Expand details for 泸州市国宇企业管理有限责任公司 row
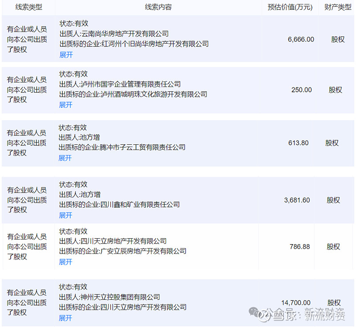This screenshot has height=327, width=356. [65, 105]
